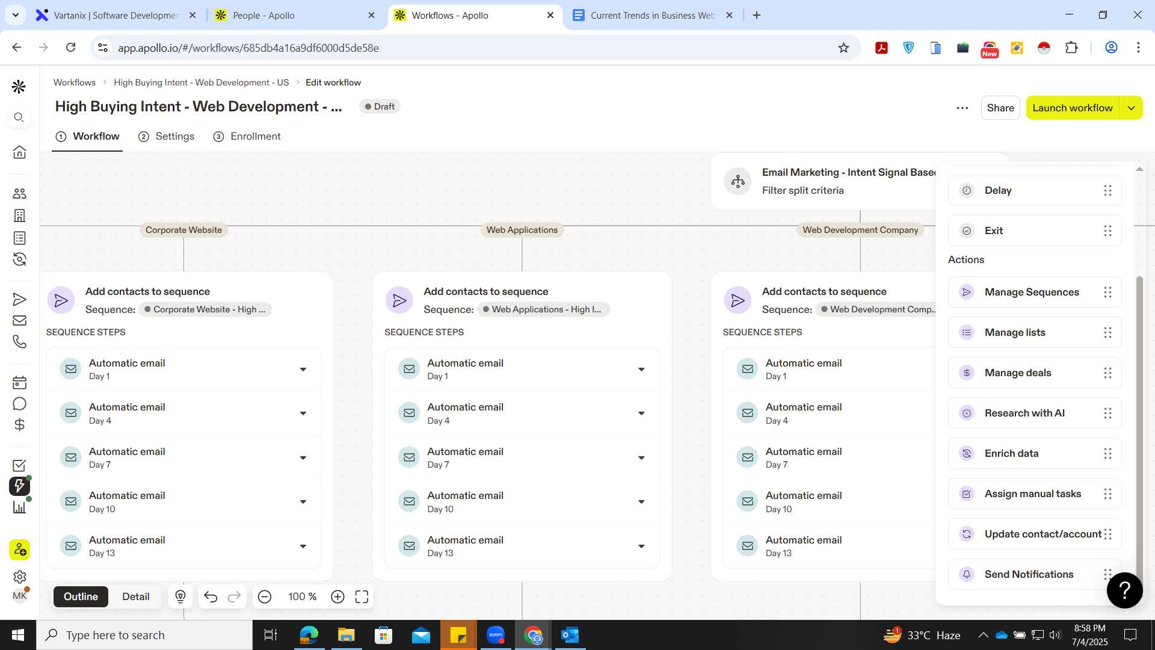Select the Enrich data action
This screenshot has width=1155, height=650.
1035,453
